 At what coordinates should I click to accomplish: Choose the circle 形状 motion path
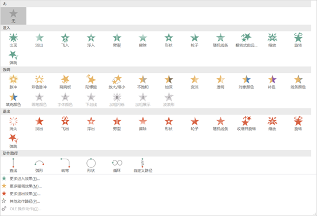(91, 166)
